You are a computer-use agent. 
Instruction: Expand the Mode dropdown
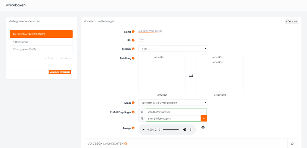pyautogui.click(x=173, y=103)
